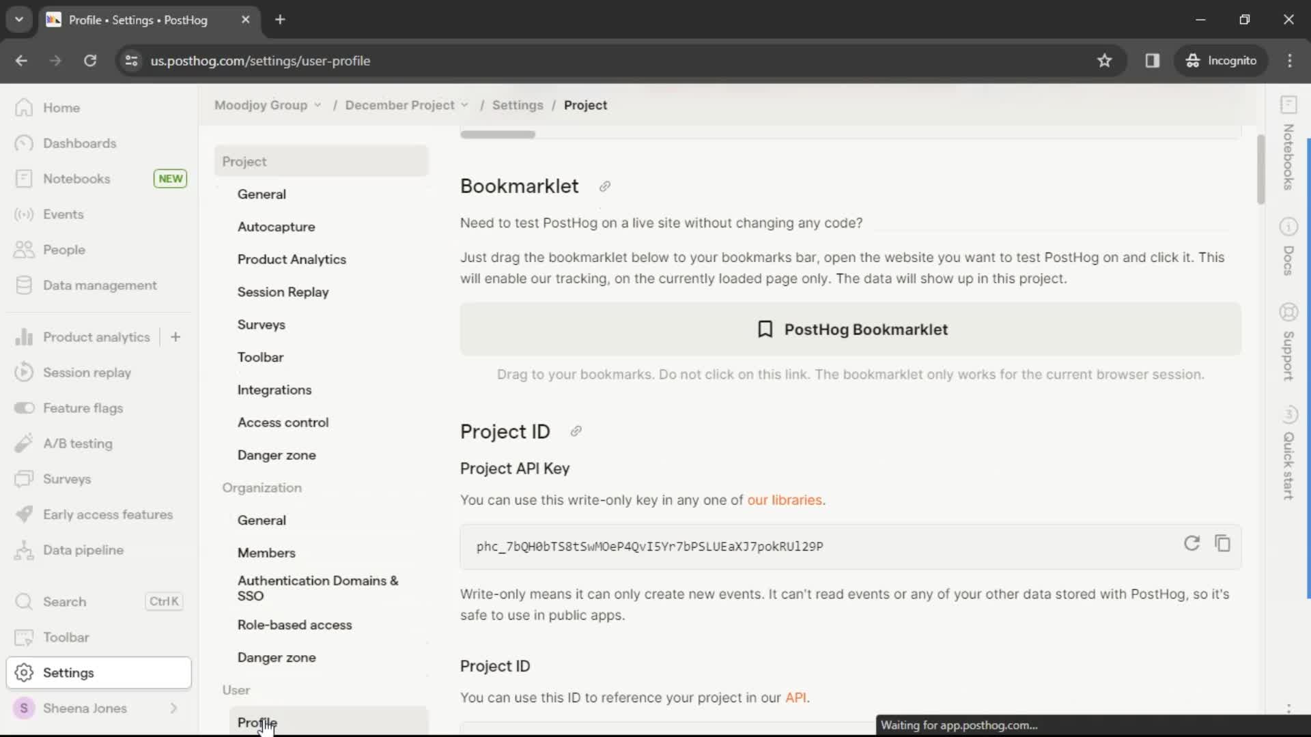Click the Home icon in sidebar
Screen dimensions: 1311x737
pos(25,107)
